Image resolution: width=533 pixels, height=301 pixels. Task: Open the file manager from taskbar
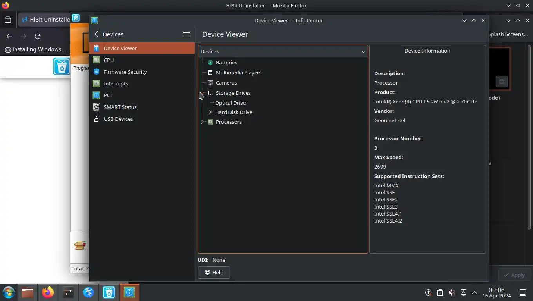tap(27, 292)
